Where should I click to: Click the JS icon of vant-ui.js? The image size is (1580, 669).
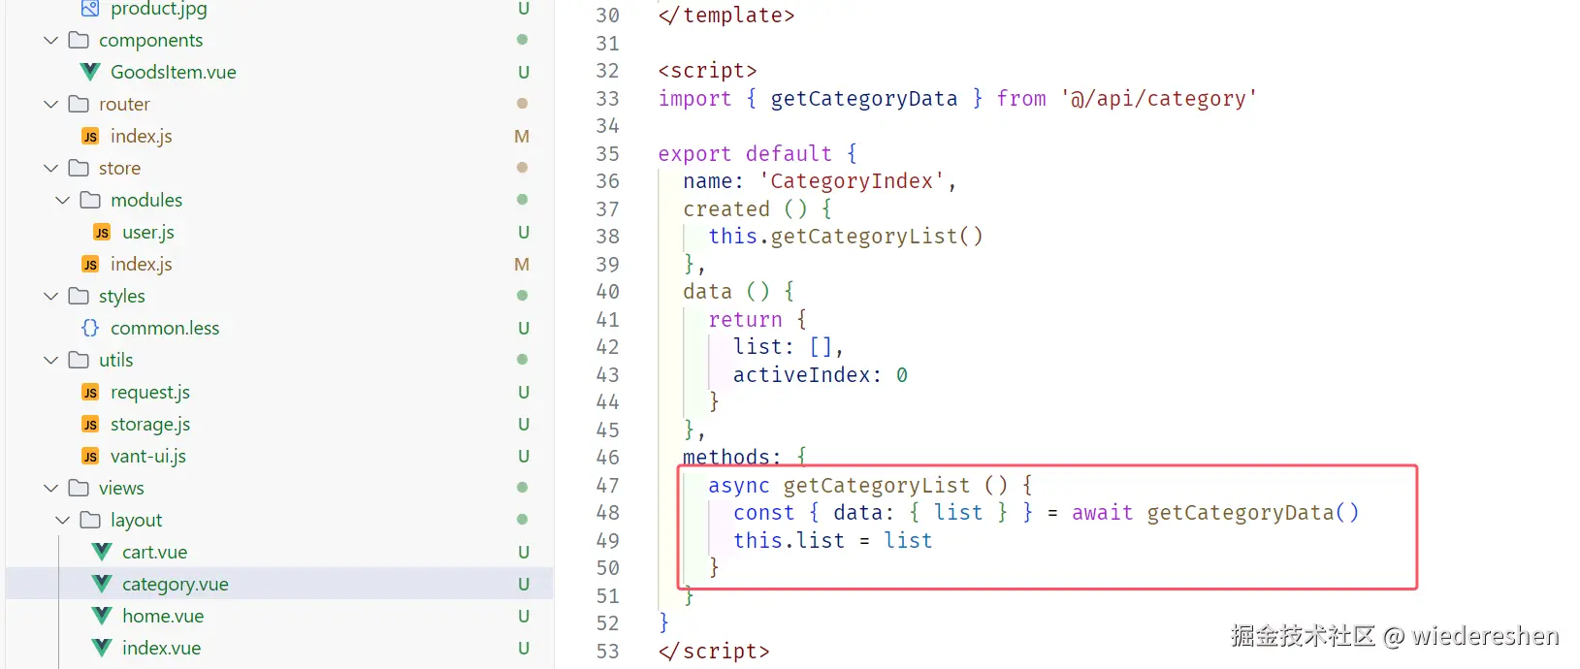[x=90, y=457]
